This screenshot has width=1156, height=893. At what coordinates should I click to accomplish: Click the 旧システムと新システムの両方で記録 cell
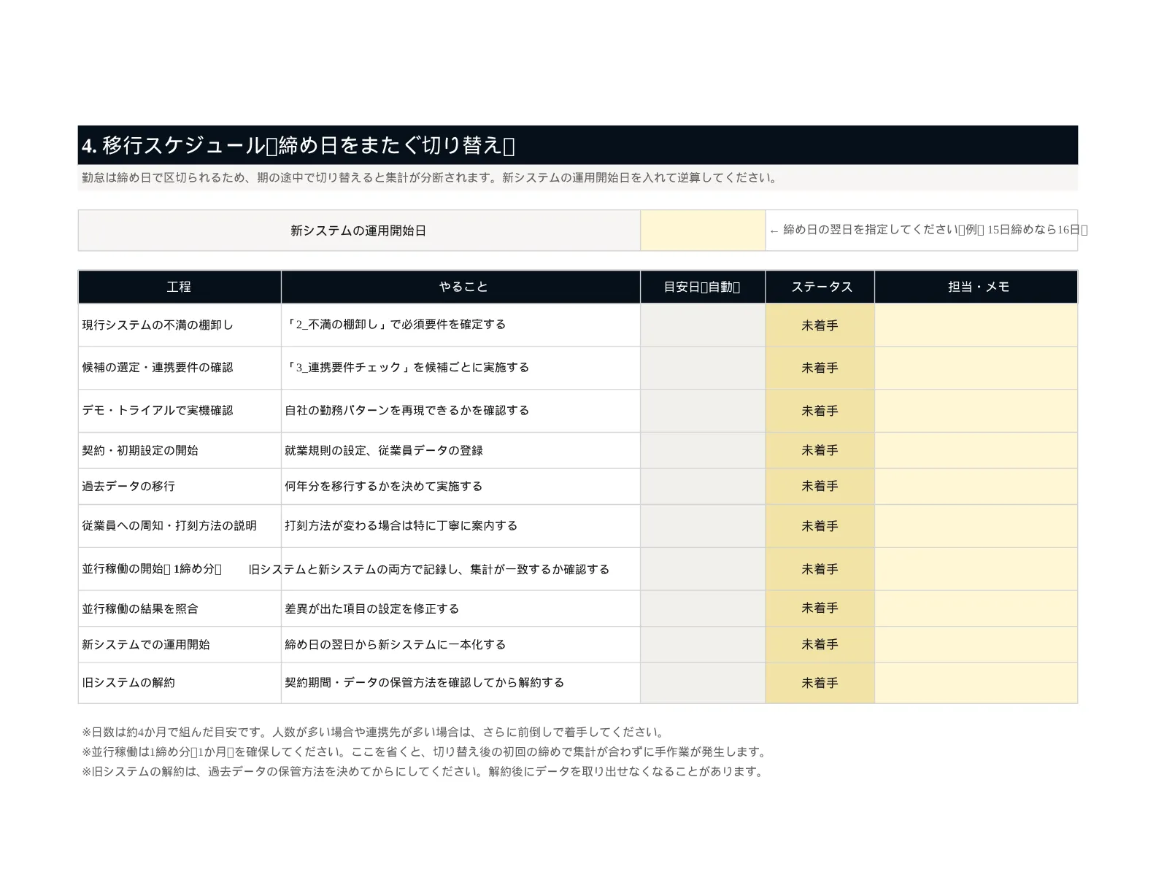coord(461,569)
